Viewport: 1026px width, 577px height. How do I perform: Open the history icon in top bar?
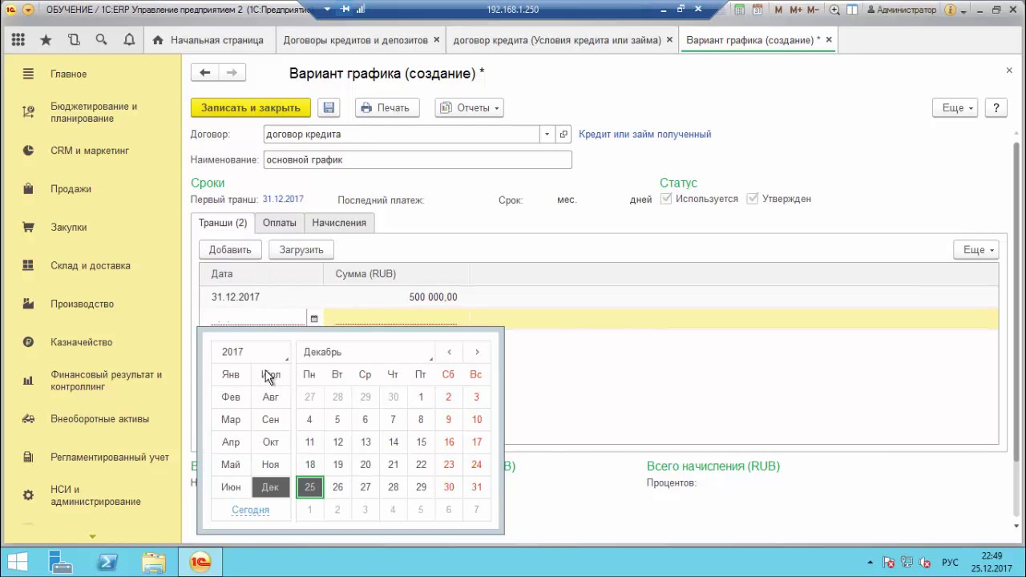click(x=74, y=40)
